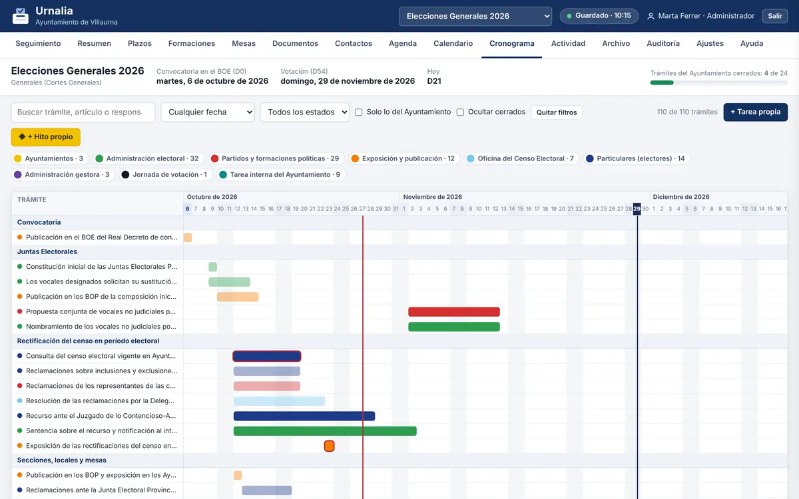This screenshot has height=499, width=799.
Task: Switch to the Auditoría tab
Action: [663, 43]
